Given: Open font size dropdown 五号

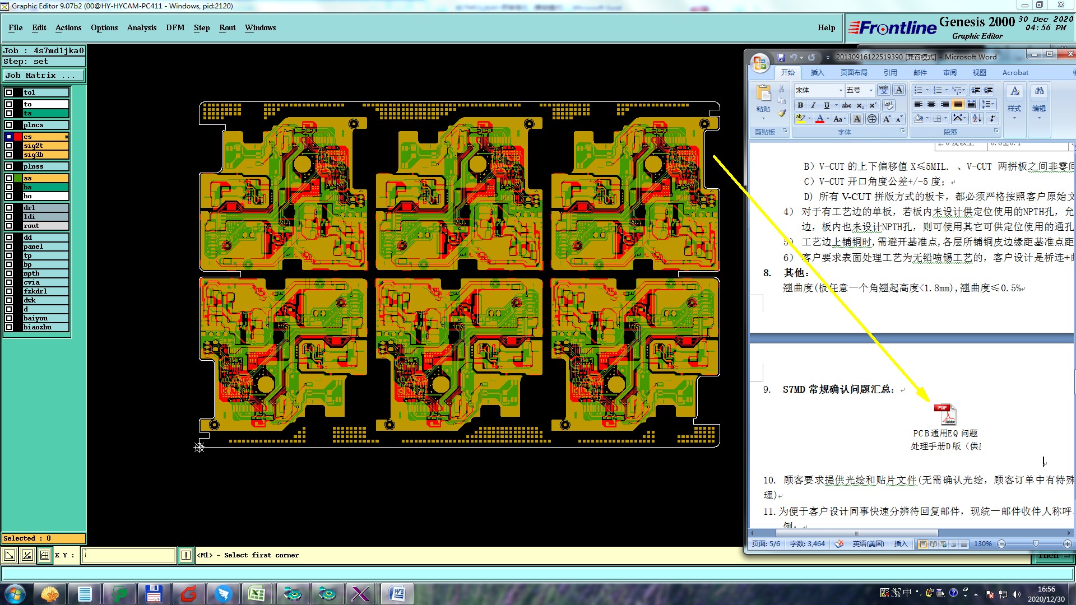Looking at the screenshot, I should [871, 90].
